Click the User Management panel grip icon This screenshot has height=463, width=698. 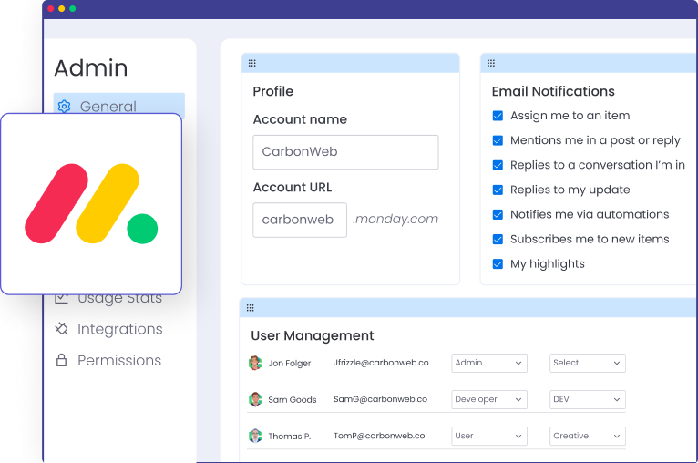coord(251,308)
